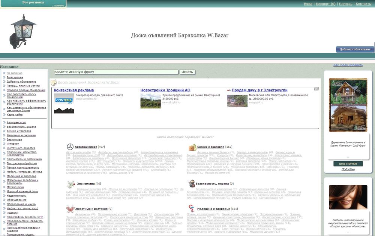This screenshot has height=236, width=375.
Task: Click the Искать search button
Action: click(187, 72)
